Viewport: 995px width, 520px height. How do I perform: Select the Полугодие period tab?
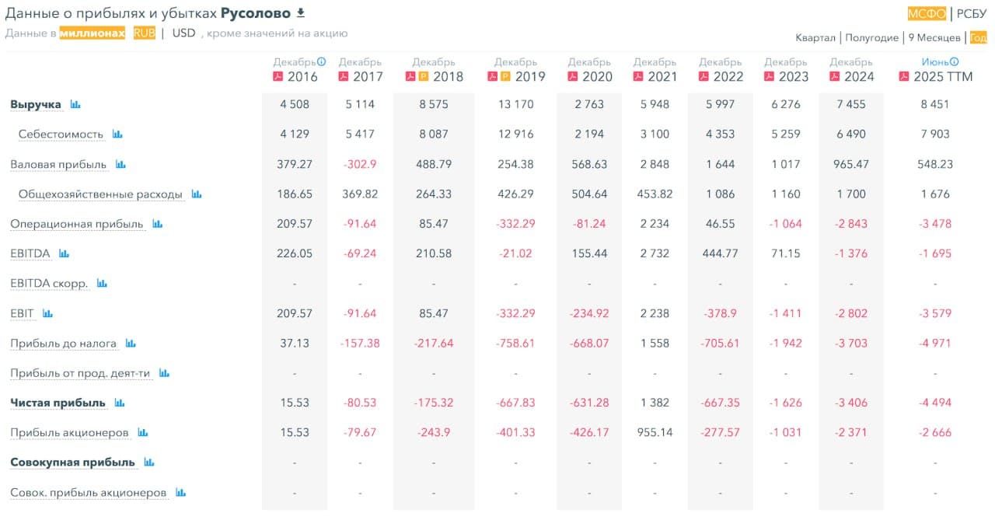click(x=871, y=37)
